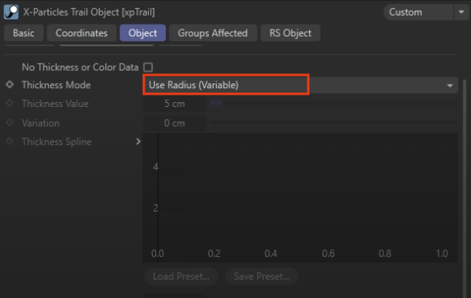
Task: Click the arrow beside the Custom dropdown
Action: tap(461, 12)
